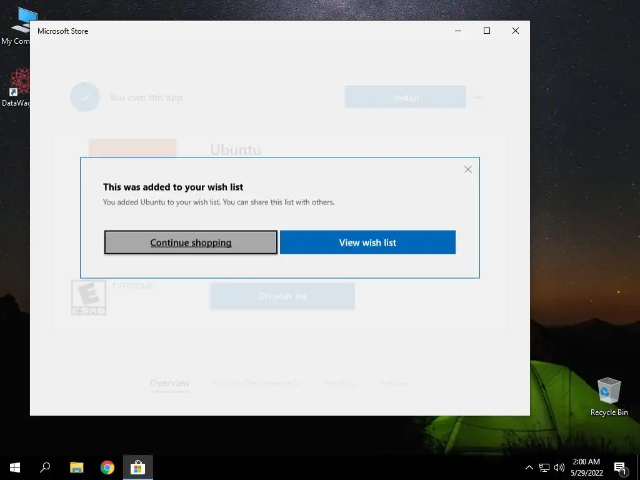Select the My Computer desktop icon
The image size is (640, 480).
click(x=16, y=27)
